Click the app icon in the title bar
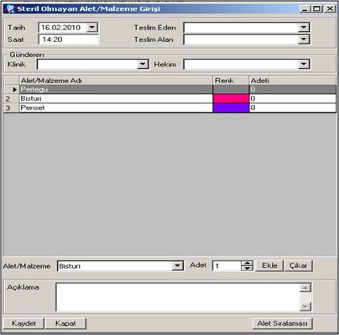The width and height of the screenshot is (339, 335). (10, 8)
